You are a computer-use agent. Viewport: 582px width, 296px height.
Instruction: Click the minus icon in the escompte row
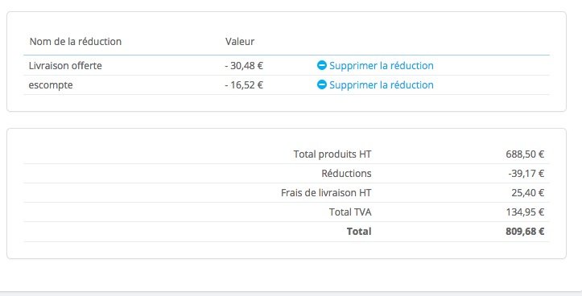[322, 84]
